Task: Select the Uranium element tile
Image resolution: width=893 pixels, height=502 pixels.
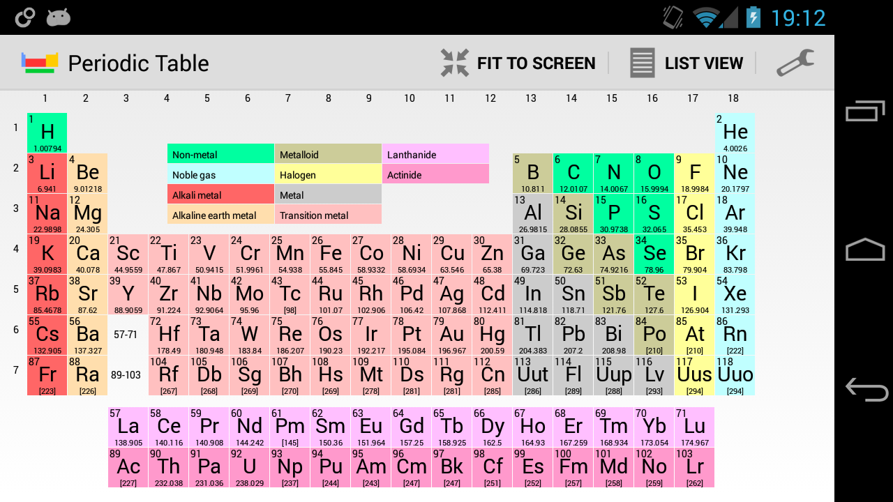Action: pos(248,467)
